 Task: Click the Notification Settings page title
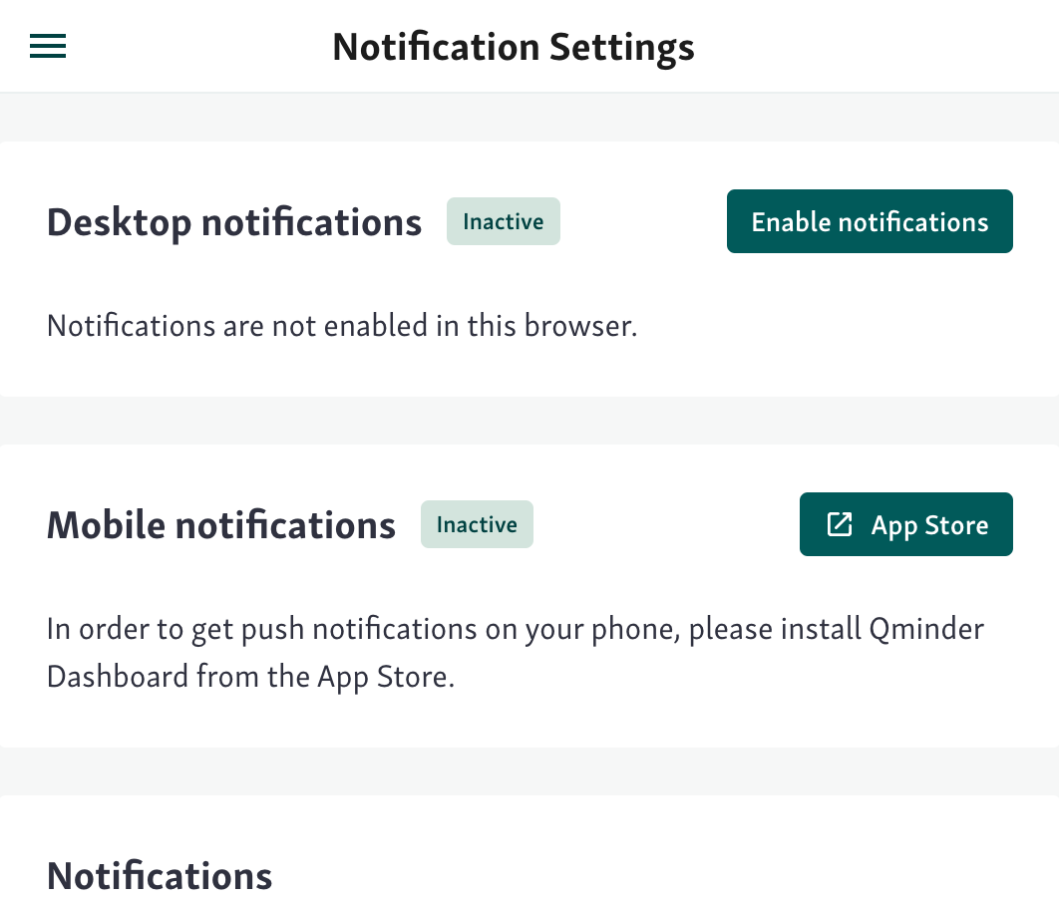[513, 47]
